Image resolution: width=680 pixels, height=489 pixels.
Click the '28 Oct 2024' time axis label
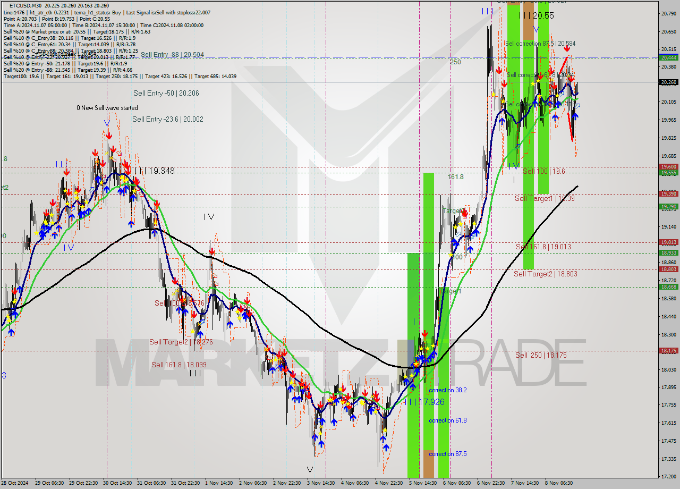15,483
